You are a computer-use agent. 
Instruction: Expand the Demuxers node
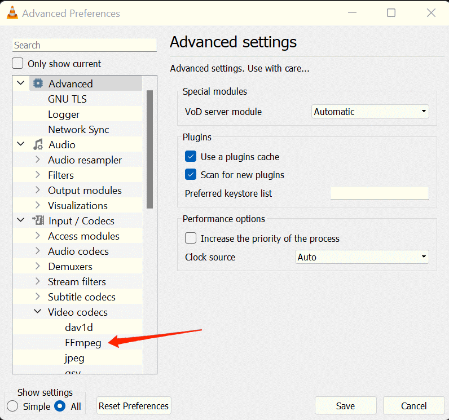[38, 266]
